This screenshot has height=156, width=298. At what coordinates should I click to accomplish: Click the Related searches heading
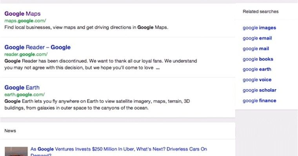coord(261,12)
